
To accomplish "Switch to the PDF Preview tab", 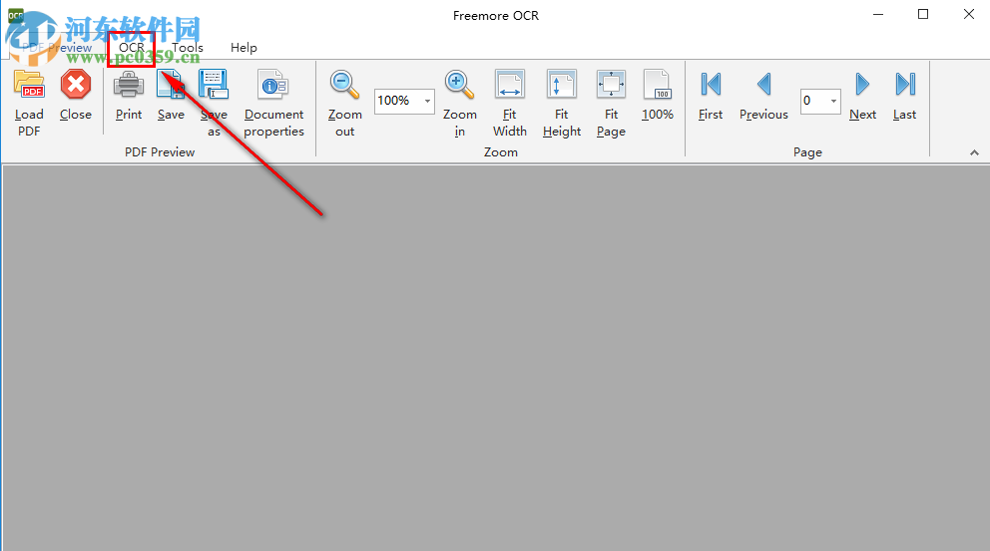I will pyautogui.click(x=57, y=48).
